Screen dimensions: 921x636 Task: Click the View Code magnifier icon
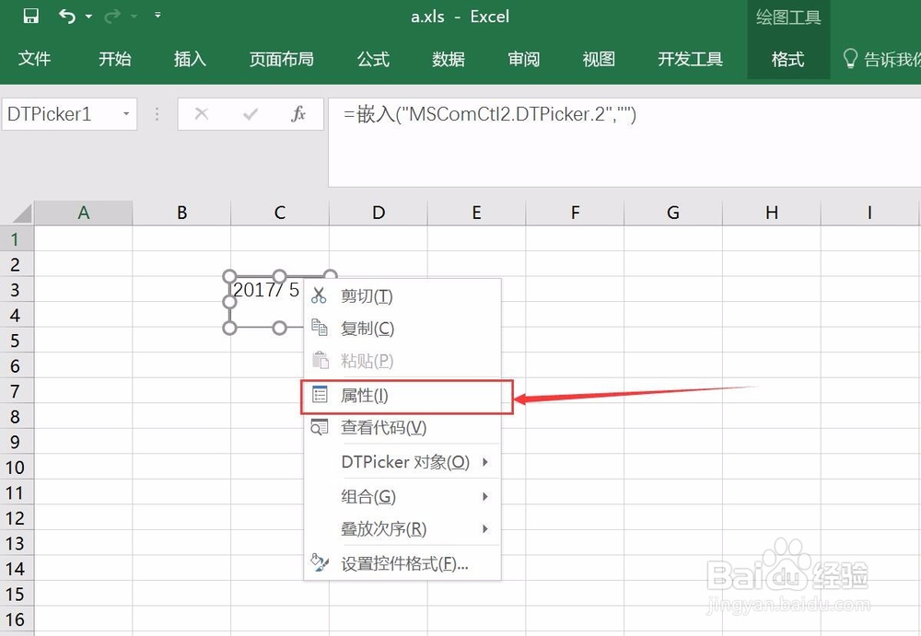[320, 427]
